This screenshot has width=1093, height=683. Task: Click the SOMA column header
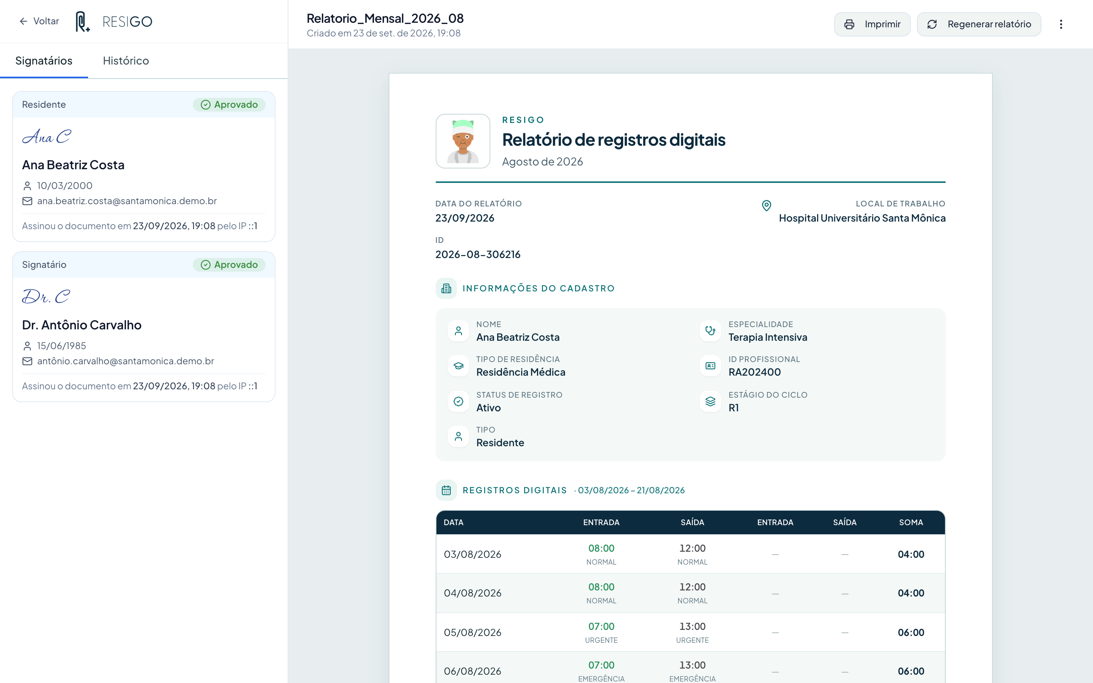pos(911,522)
